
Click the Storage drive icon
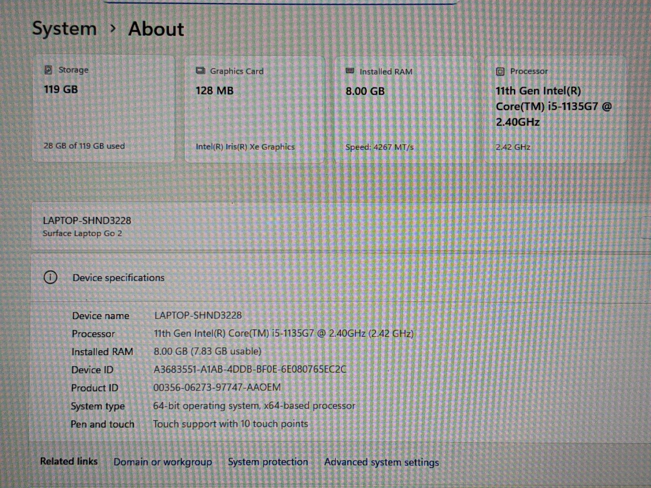[48, 70]
